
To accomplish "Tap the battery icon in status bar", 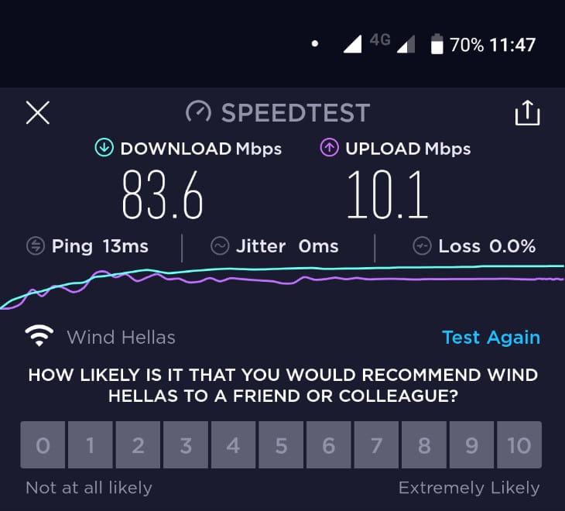I will pos(437,44).
